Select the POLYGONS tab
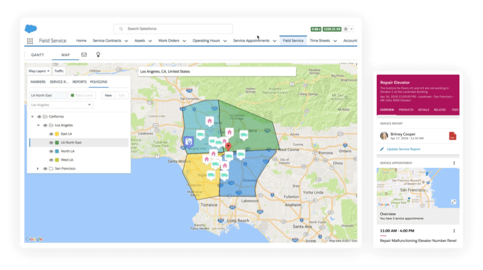This screenshot has height=270, width=483. pos(99,82)
